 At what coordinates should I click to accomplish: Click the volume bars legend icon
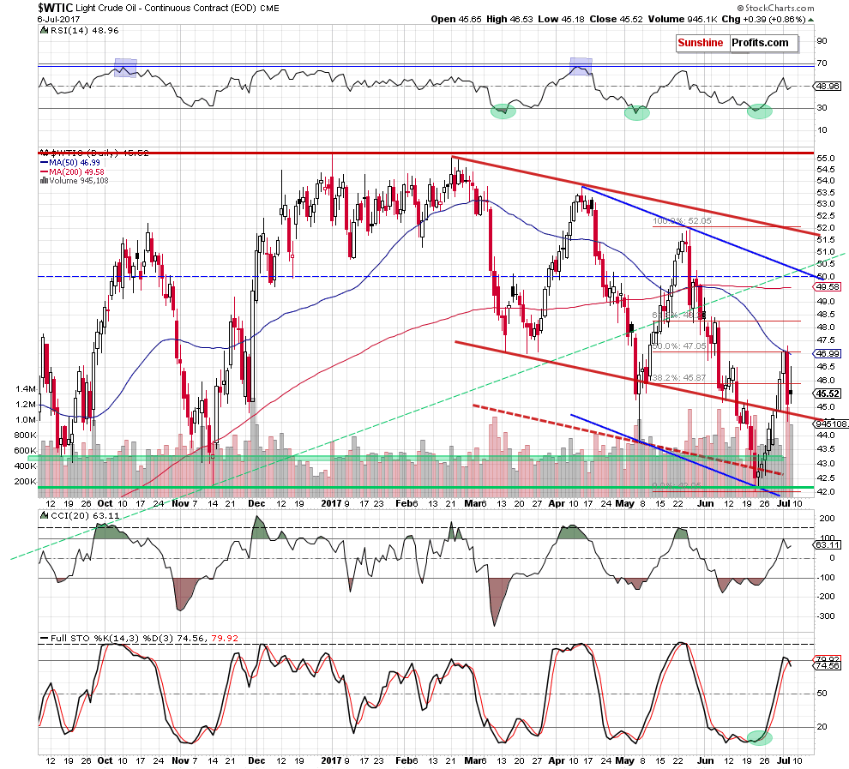(44, 181)
